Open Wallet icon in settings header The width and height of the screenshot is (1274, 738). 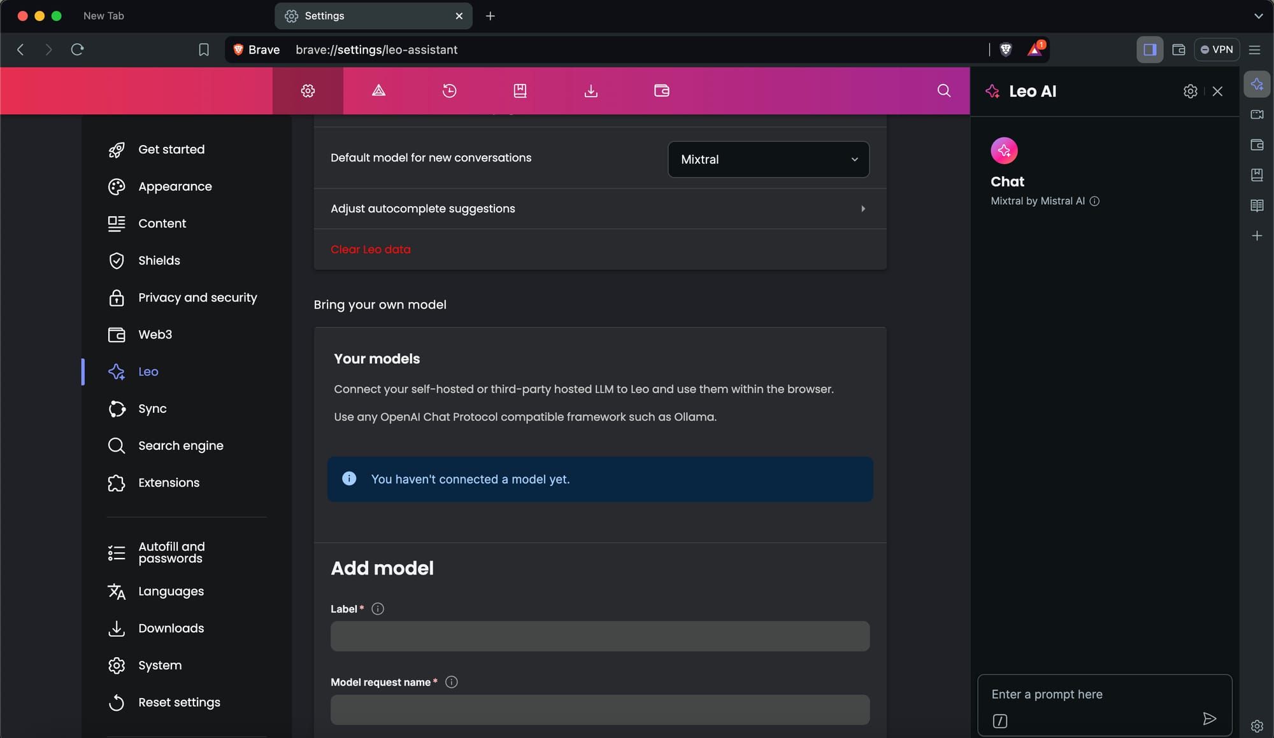click(x=661, y=90)
